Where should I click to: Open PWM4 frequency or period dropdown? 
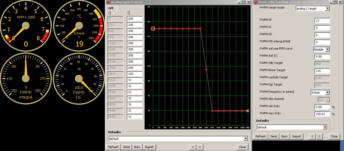click(327, 93)
